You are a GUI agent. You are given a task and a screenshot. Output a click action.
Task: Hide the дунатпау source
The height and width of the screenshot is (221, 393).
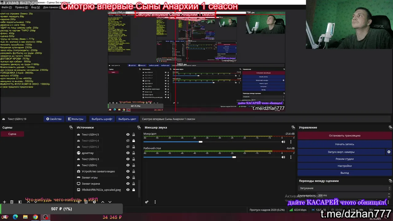coord(128,153)
